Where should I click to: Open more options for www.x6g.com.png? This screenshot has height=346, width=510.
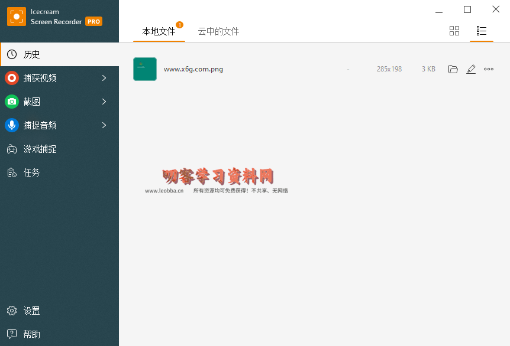click(489, 69)
